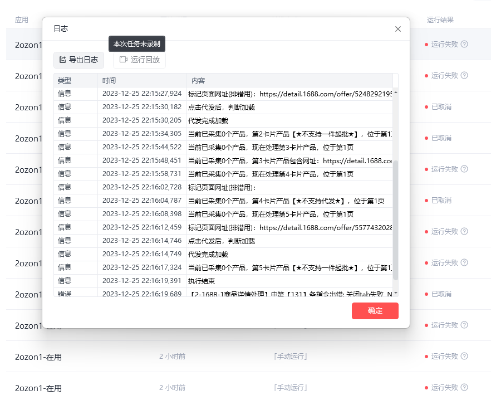Click the log table scroll-up arrow
491x395 pixels.
point(395,92)
